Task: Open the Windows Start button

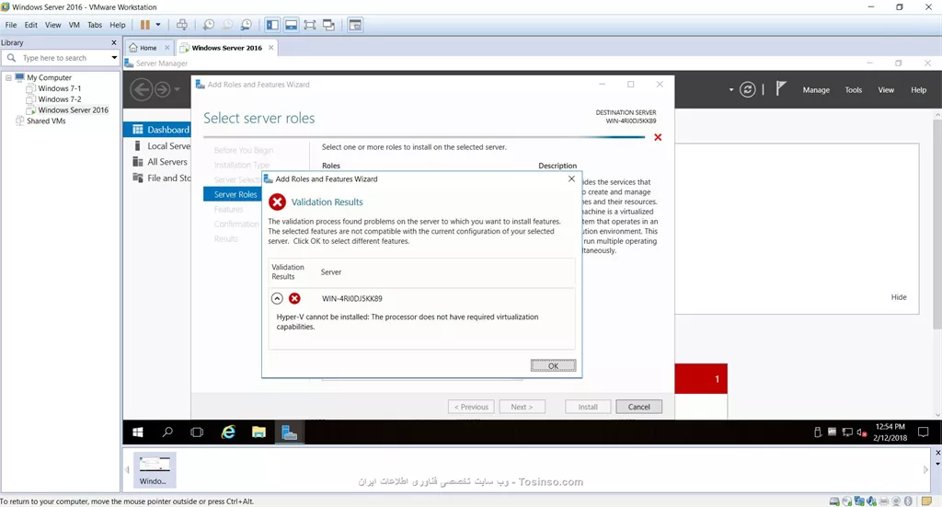Action: 138,432
